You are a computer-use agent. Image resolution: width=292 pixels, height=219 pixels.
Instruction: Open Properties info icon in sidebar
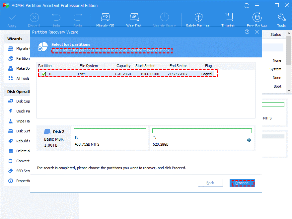tap(11, 181)
